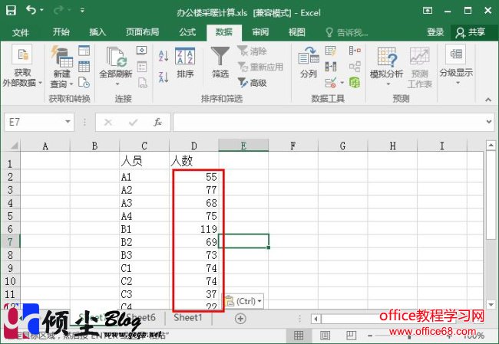The width and height of the screenshot is (499, 344).
Task: Click the Flash Fill icon
Action: pyautogui.click(x=331, y=51)
